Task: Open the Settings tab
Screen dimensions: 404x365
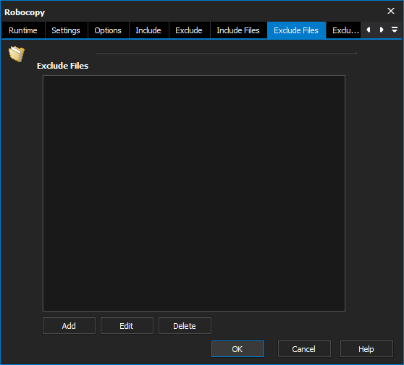Action: click(x=66, y=30)
